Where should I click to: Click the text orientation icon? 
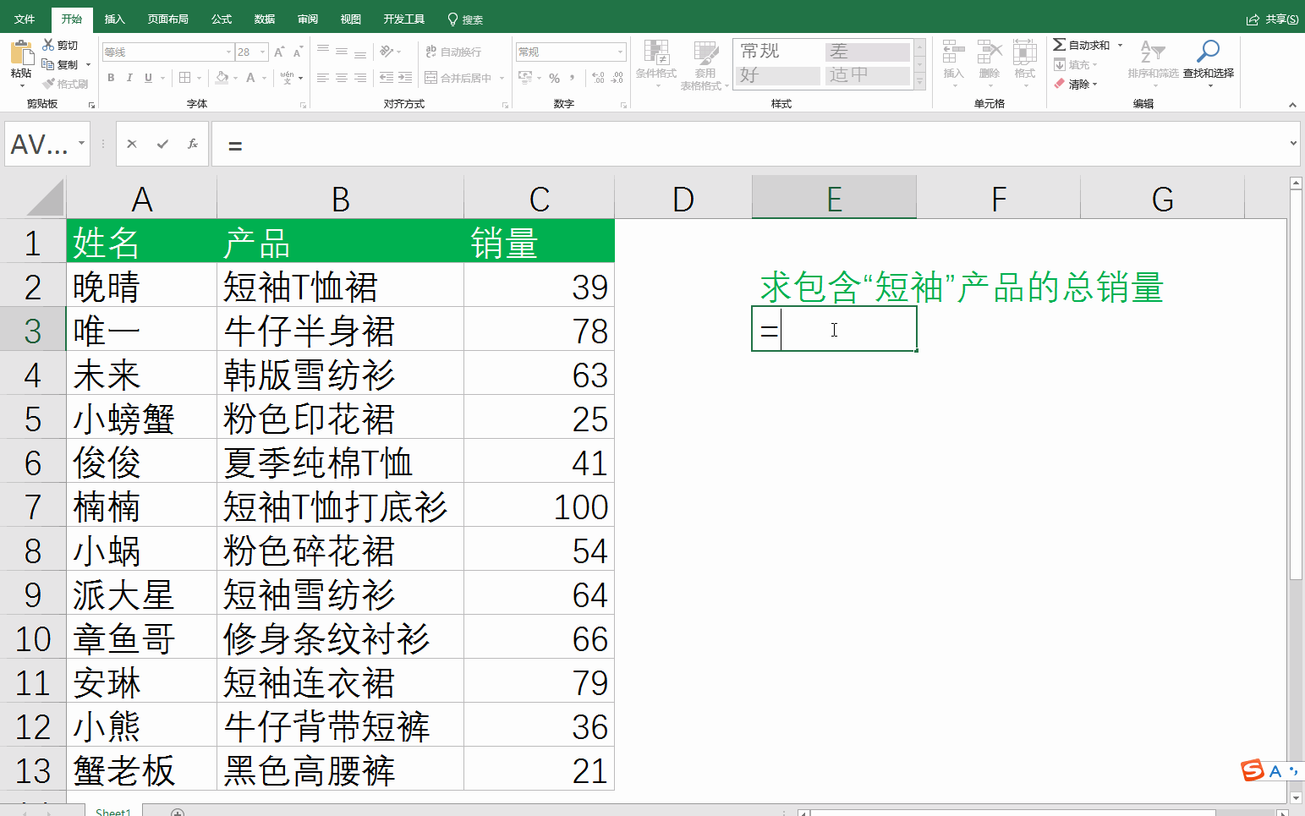(386, 52)
